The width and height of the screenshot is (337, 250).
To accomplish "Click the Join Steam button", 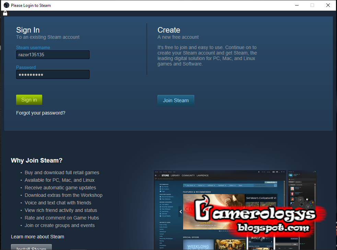I will pyautogui.click(x=176, y=100).
